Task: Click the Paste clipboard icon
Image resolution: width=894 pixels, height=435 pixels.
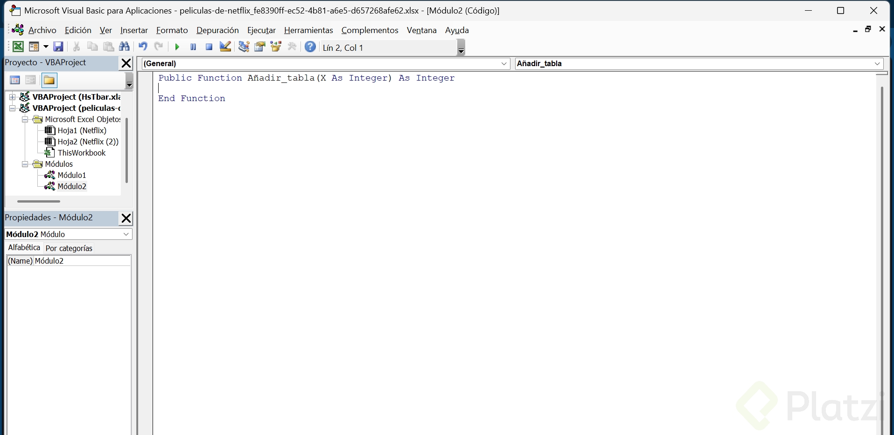Action: (x=108, y=47)
